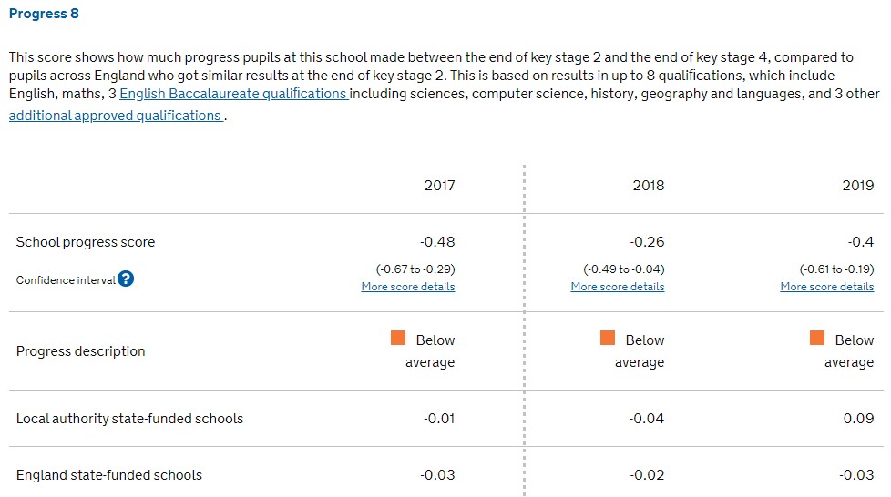Click the 2018 school score -0.26
This screenshot has height=497, width=891.
[x=647, y=242]
